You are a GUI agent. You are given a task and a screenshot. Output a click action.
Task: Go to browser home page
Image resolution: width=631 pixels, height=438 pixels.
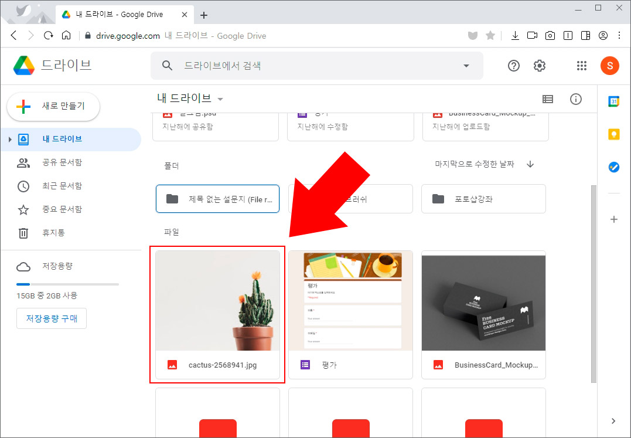pyautogui.click(x=66, y=35)
